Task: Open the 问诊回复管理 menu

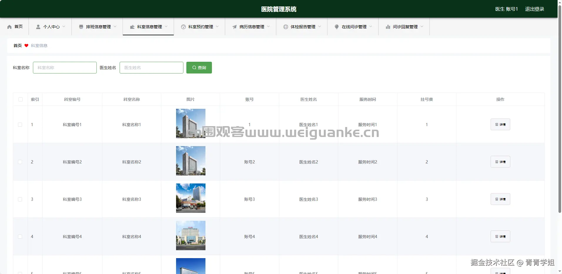Action: (x=404, y=27)
